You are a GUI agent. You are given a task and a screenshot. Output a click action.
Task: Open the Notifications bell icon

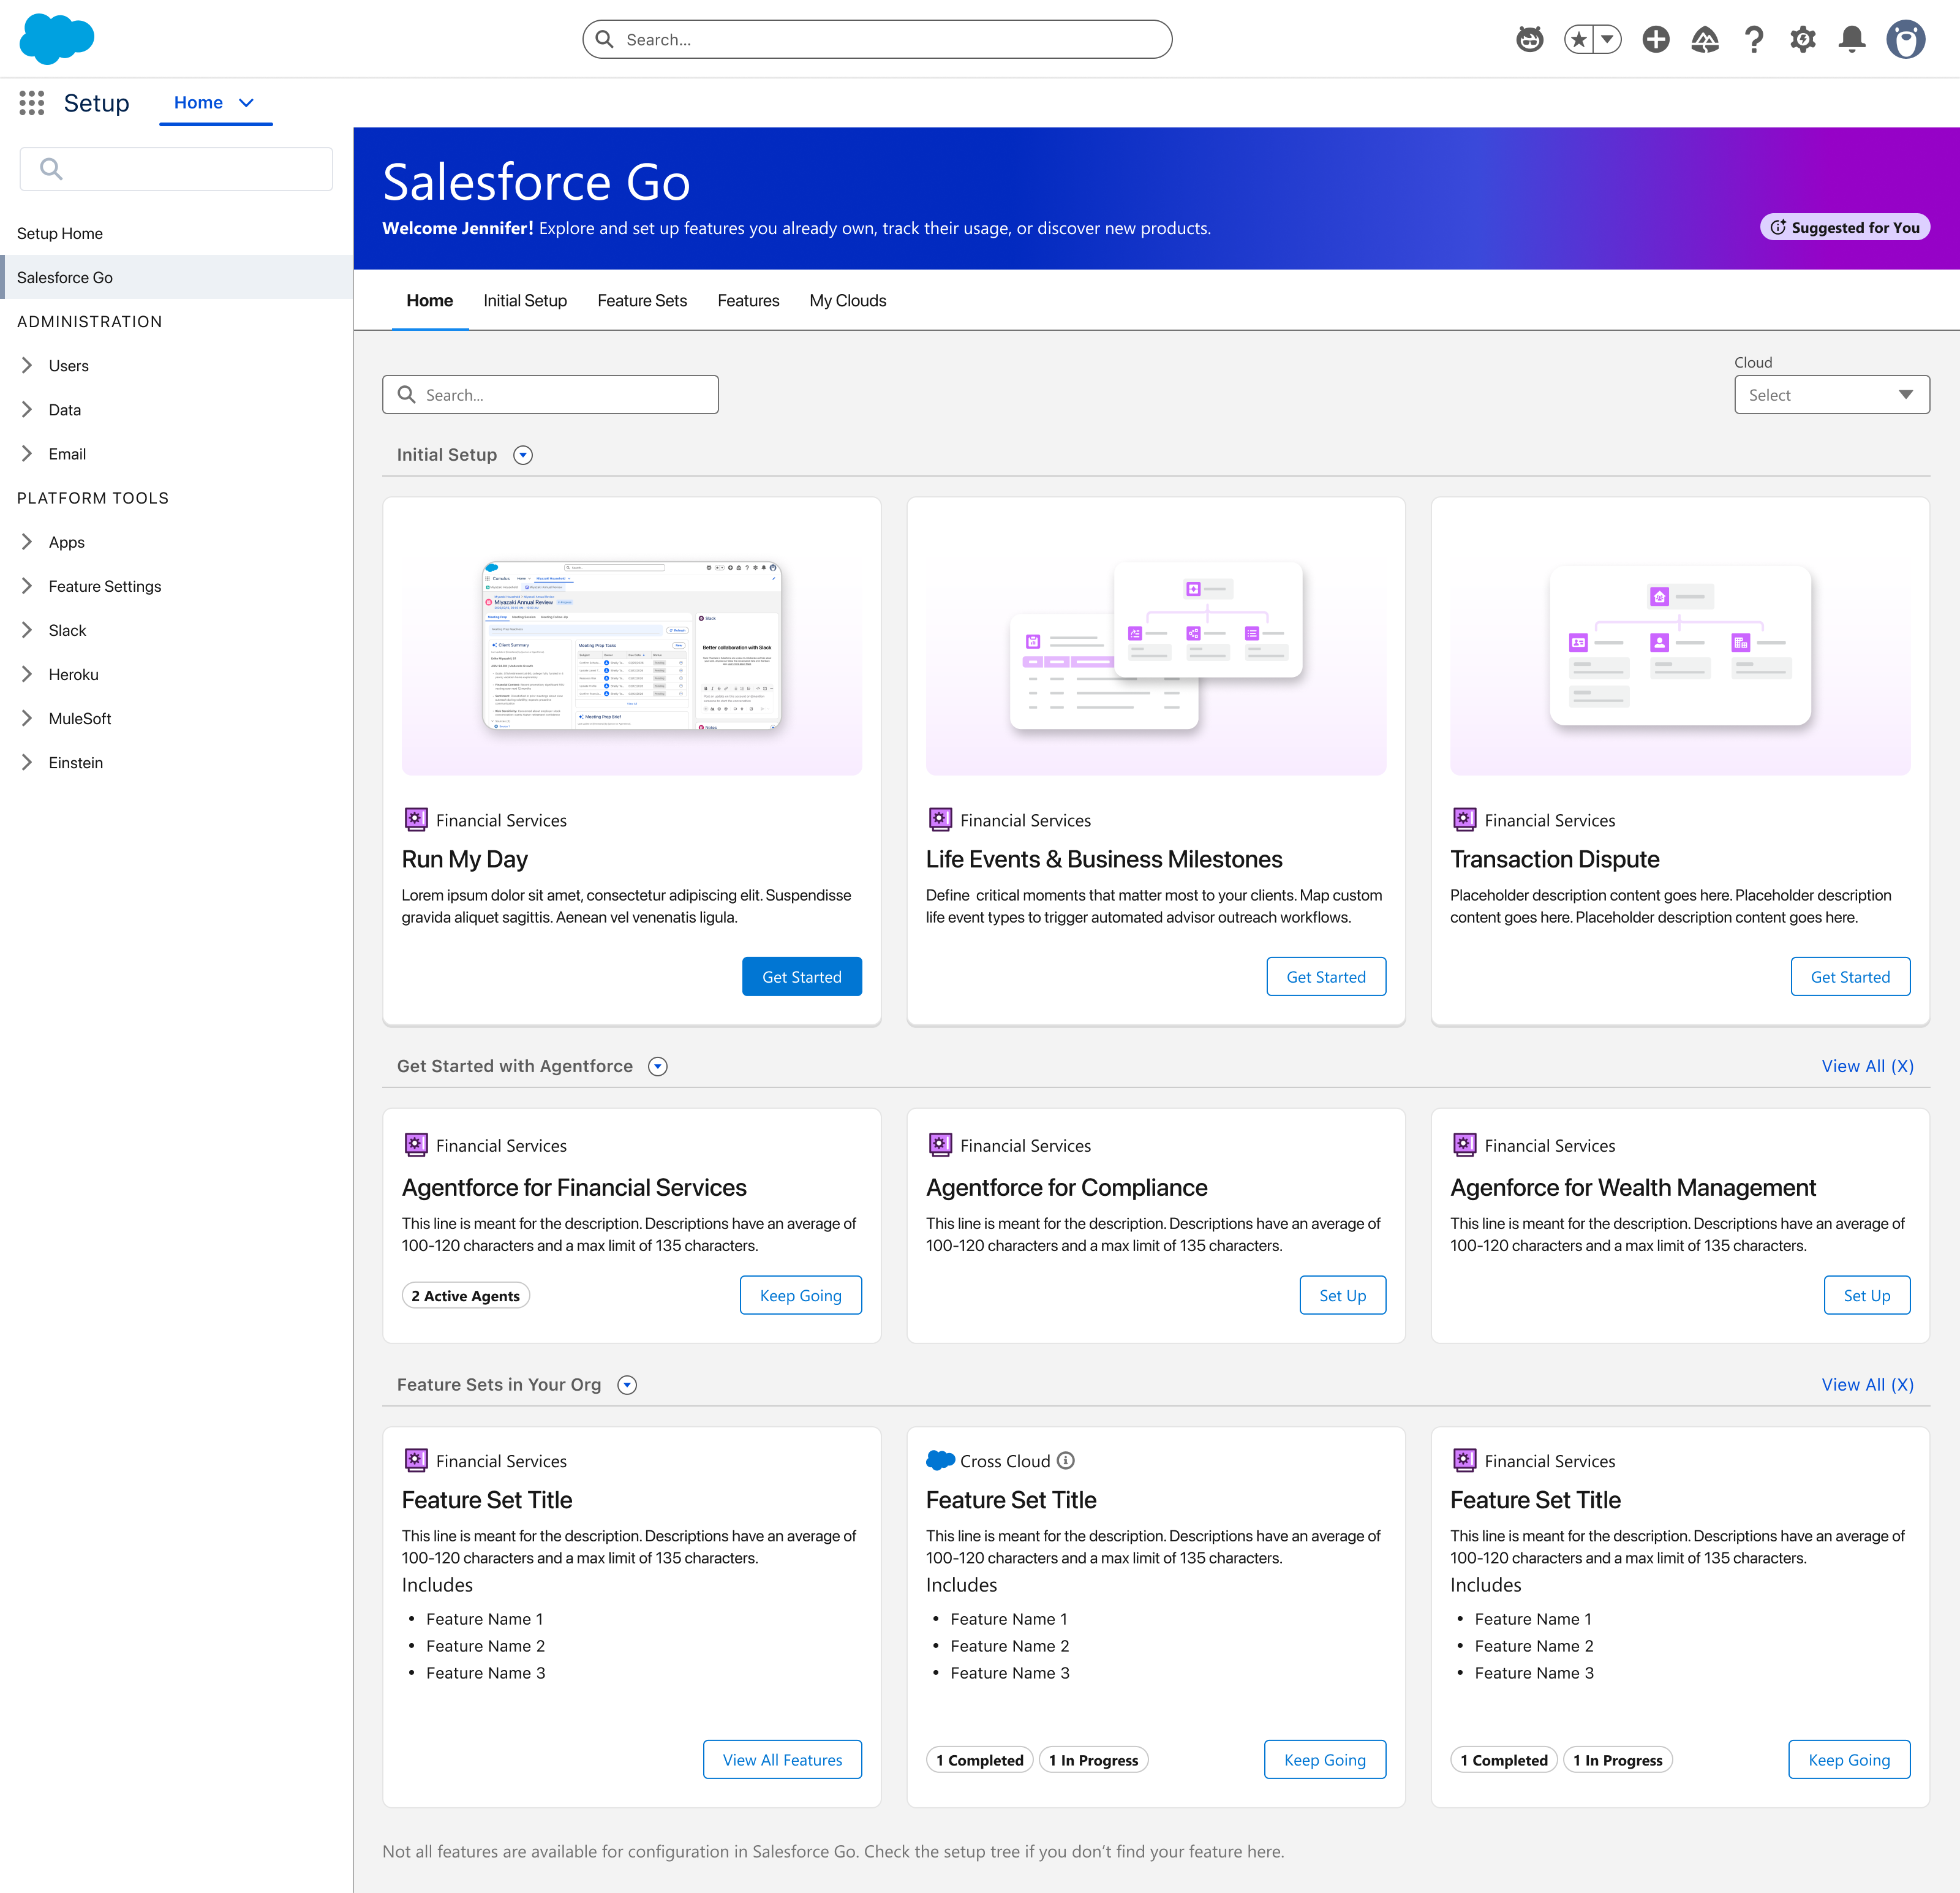pyautogui.click(x=1852, y=40)
